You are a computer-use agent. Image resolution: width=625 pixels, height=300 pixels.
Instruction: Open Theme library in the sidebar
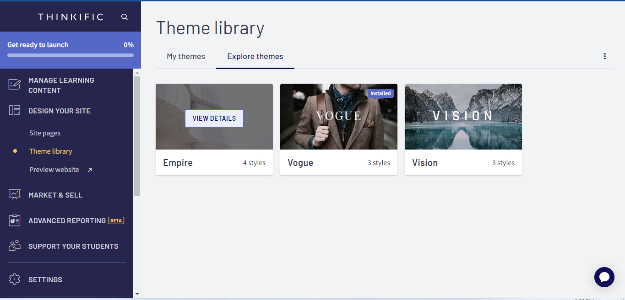[51, 151]
